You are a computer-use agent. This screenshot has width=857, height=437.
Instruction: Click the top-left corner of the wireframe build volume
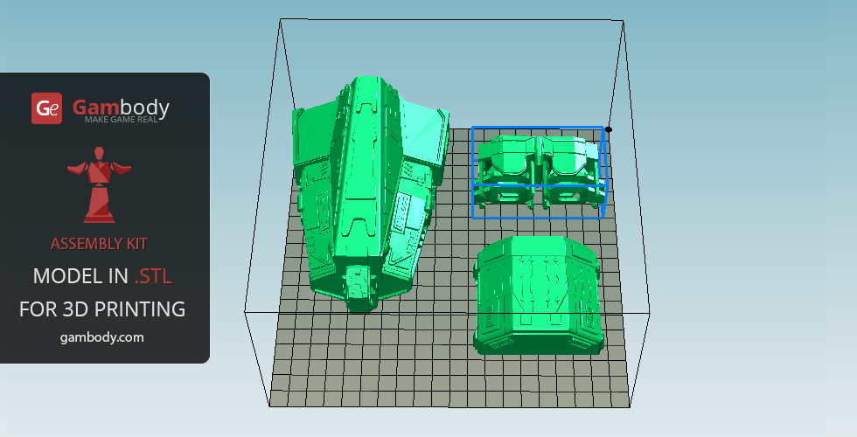(x=280, y=21)
